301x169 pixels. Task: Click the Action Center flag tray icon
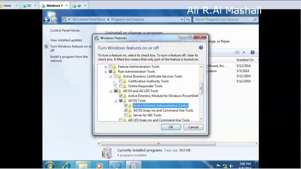click(218, 166)
